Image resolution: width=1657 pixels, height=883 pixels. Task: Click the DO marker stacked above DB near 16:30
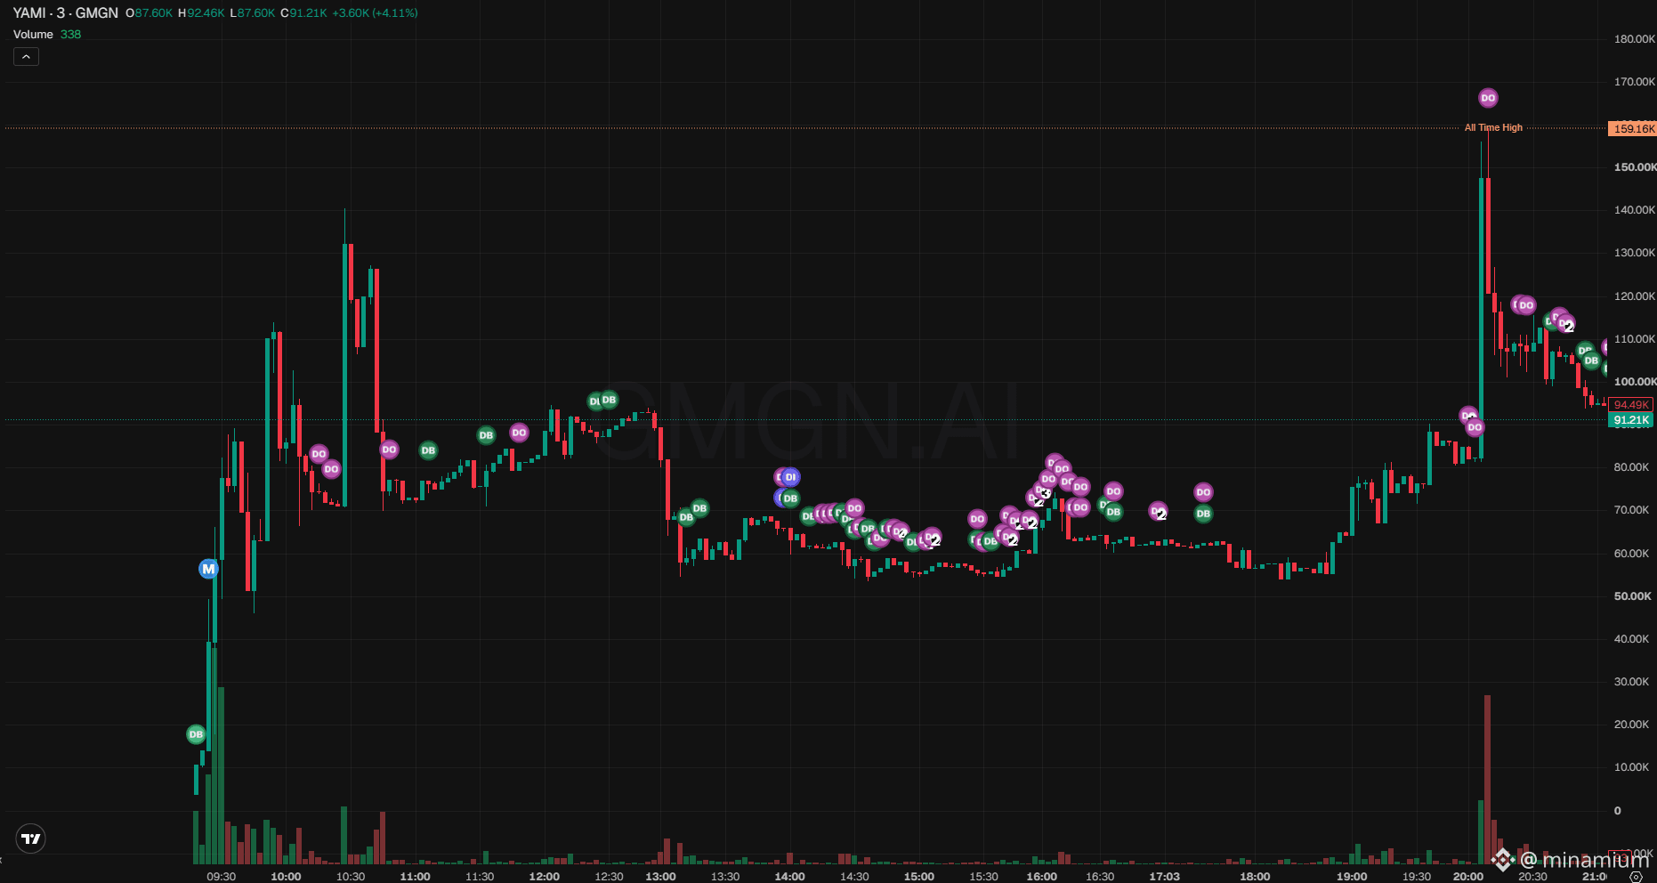click(x=1113, y=491)
